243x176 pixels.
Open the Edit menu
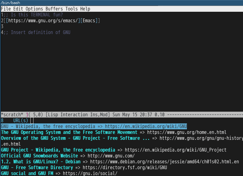tap(18, 9)
